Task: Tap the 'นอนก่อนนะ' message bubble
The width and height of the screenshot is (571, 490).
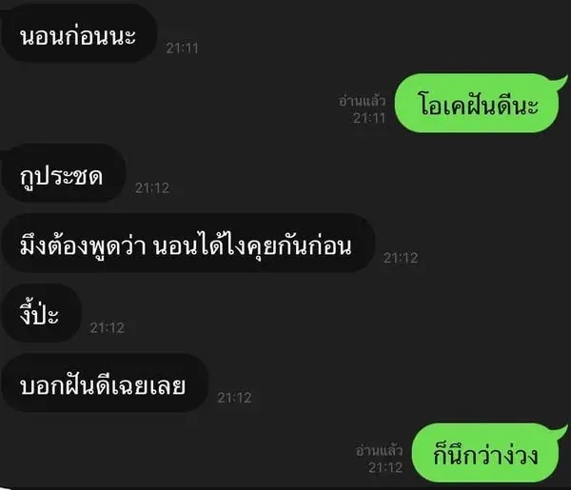Action: 79,33
